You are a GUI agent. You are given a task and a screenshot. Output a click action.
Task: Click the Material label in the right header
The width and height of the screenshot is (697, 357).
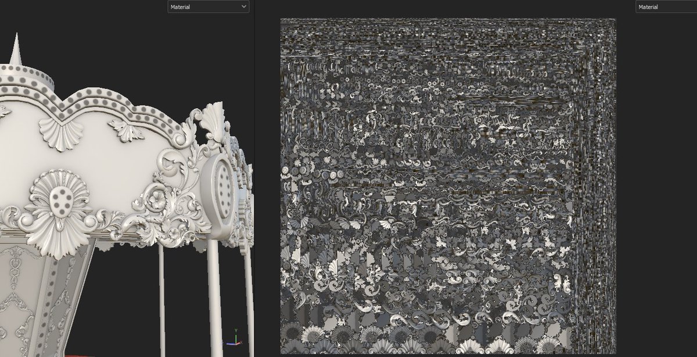[x=648, y=6]
